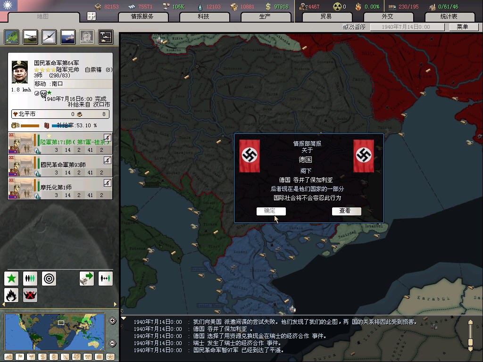Click the 查看 button in the intelligence report dialog

(x=346, y=211)
